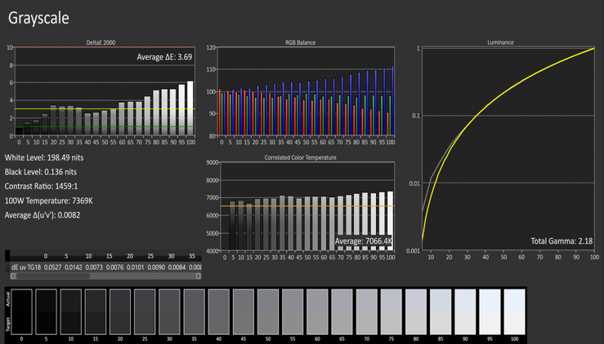Click the table cell with value 0.0090
604x344 pixels.
(156, 267)
